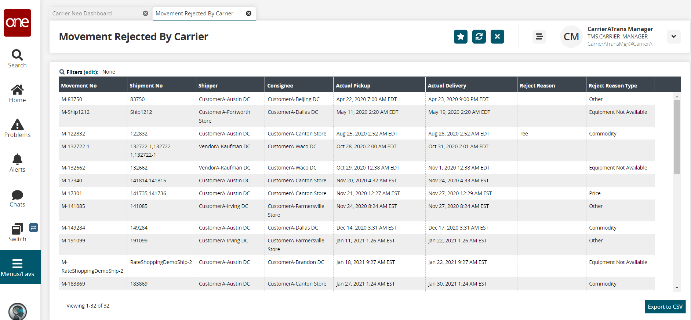Open the hamburger options menu in the header
The width and height of the screenshot is (691, 320).
point(539,37)
